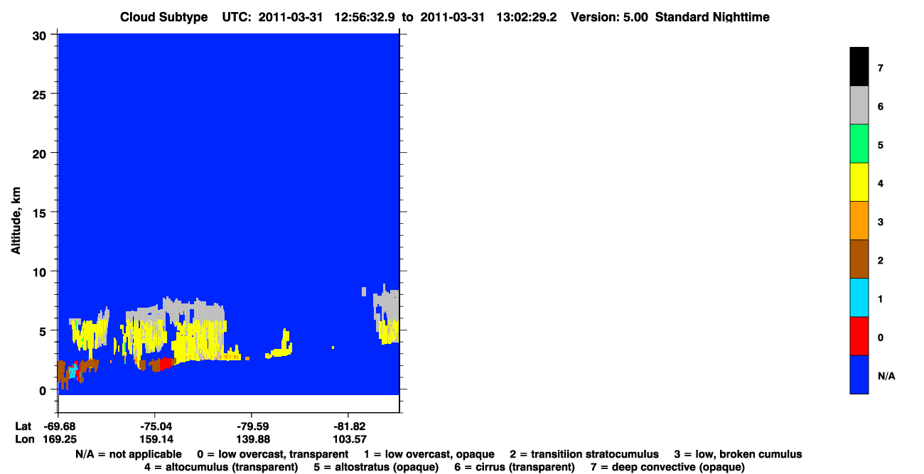Click the longitude value 159.14
The image size is (924, 474).
(156, 439)
